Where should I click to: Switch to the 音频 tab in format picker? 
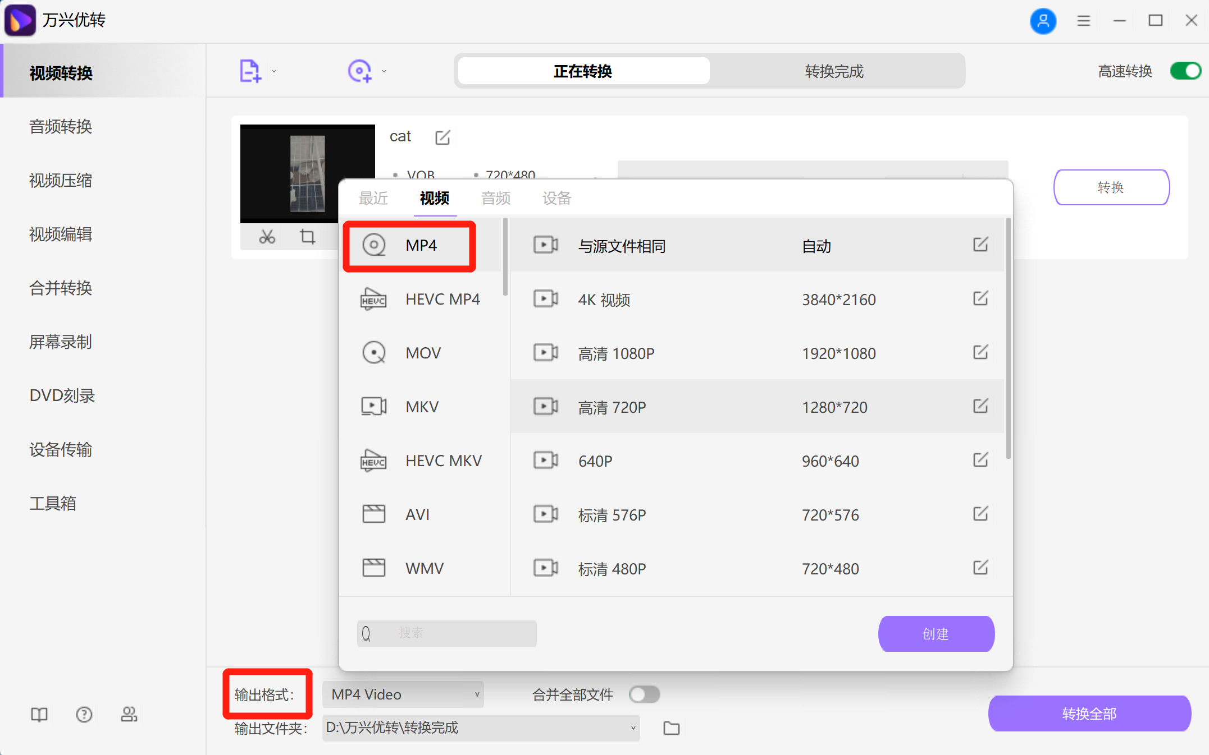pyautogui.click(x=495, y=198)
